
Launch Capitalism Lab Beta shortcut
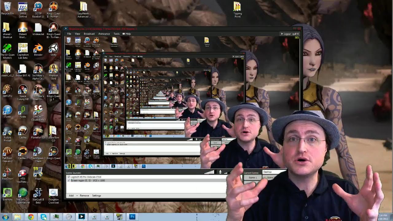(23, 51)
